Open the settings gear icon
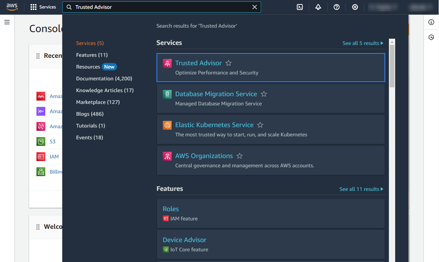 click(355, 7)
